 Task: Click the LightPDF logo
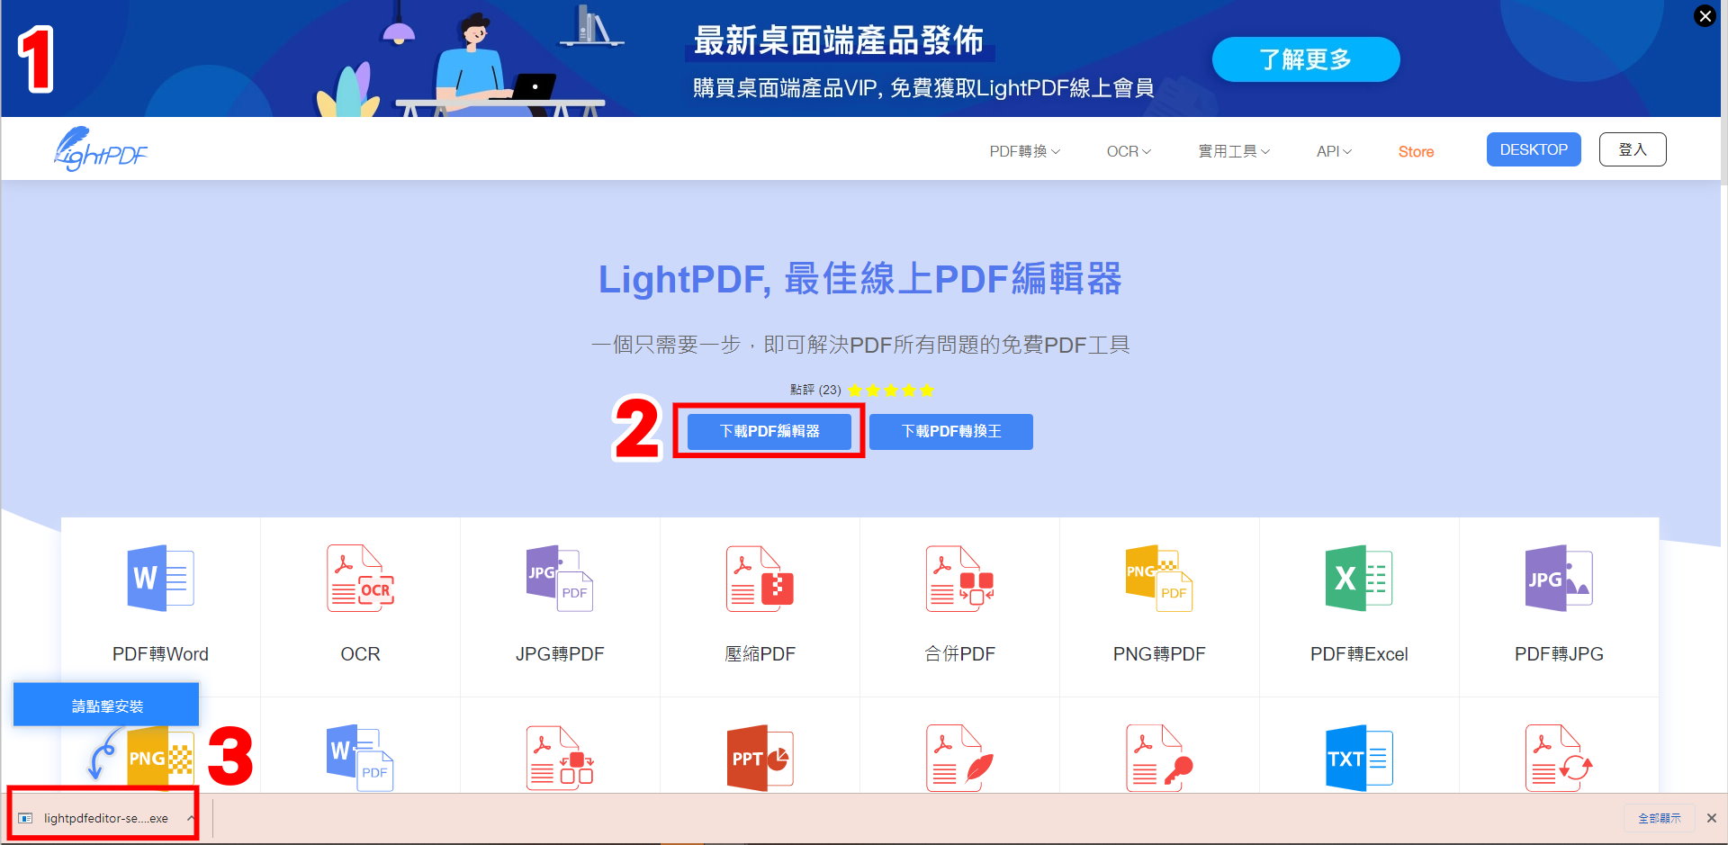pyautogui.click(x=100, y=149)
